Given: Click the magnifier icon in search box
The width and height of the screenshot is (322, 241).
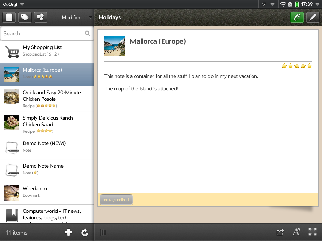Looking at the screenshot, I should point(87,33).
